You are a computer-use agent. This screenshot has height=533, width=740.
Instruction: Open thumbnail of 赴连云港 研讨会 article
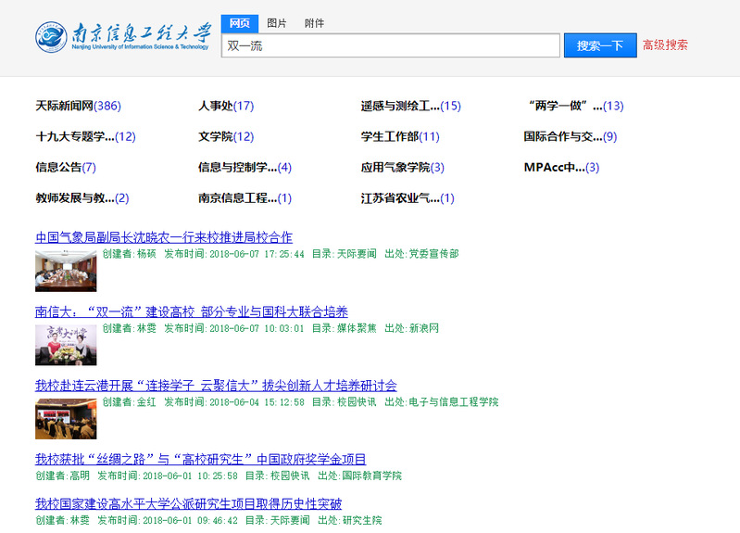(66, 418)
